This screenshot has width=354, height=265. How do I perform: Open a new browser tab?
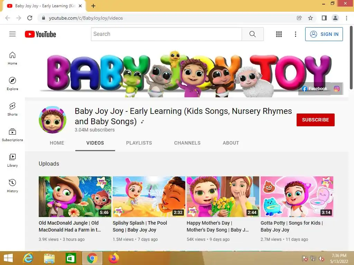93,6
